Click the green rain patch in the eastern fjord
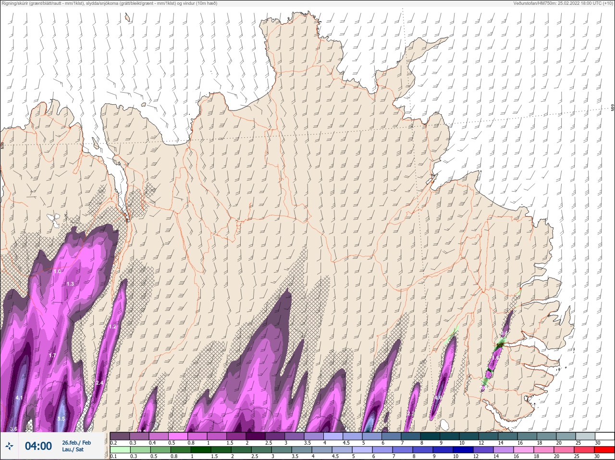 [x=500, y=344]
